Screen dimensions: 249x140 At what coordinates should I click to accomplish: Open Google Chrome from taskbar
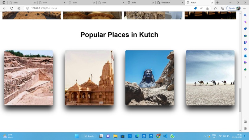pyautogui.click(x=158, y=136)
